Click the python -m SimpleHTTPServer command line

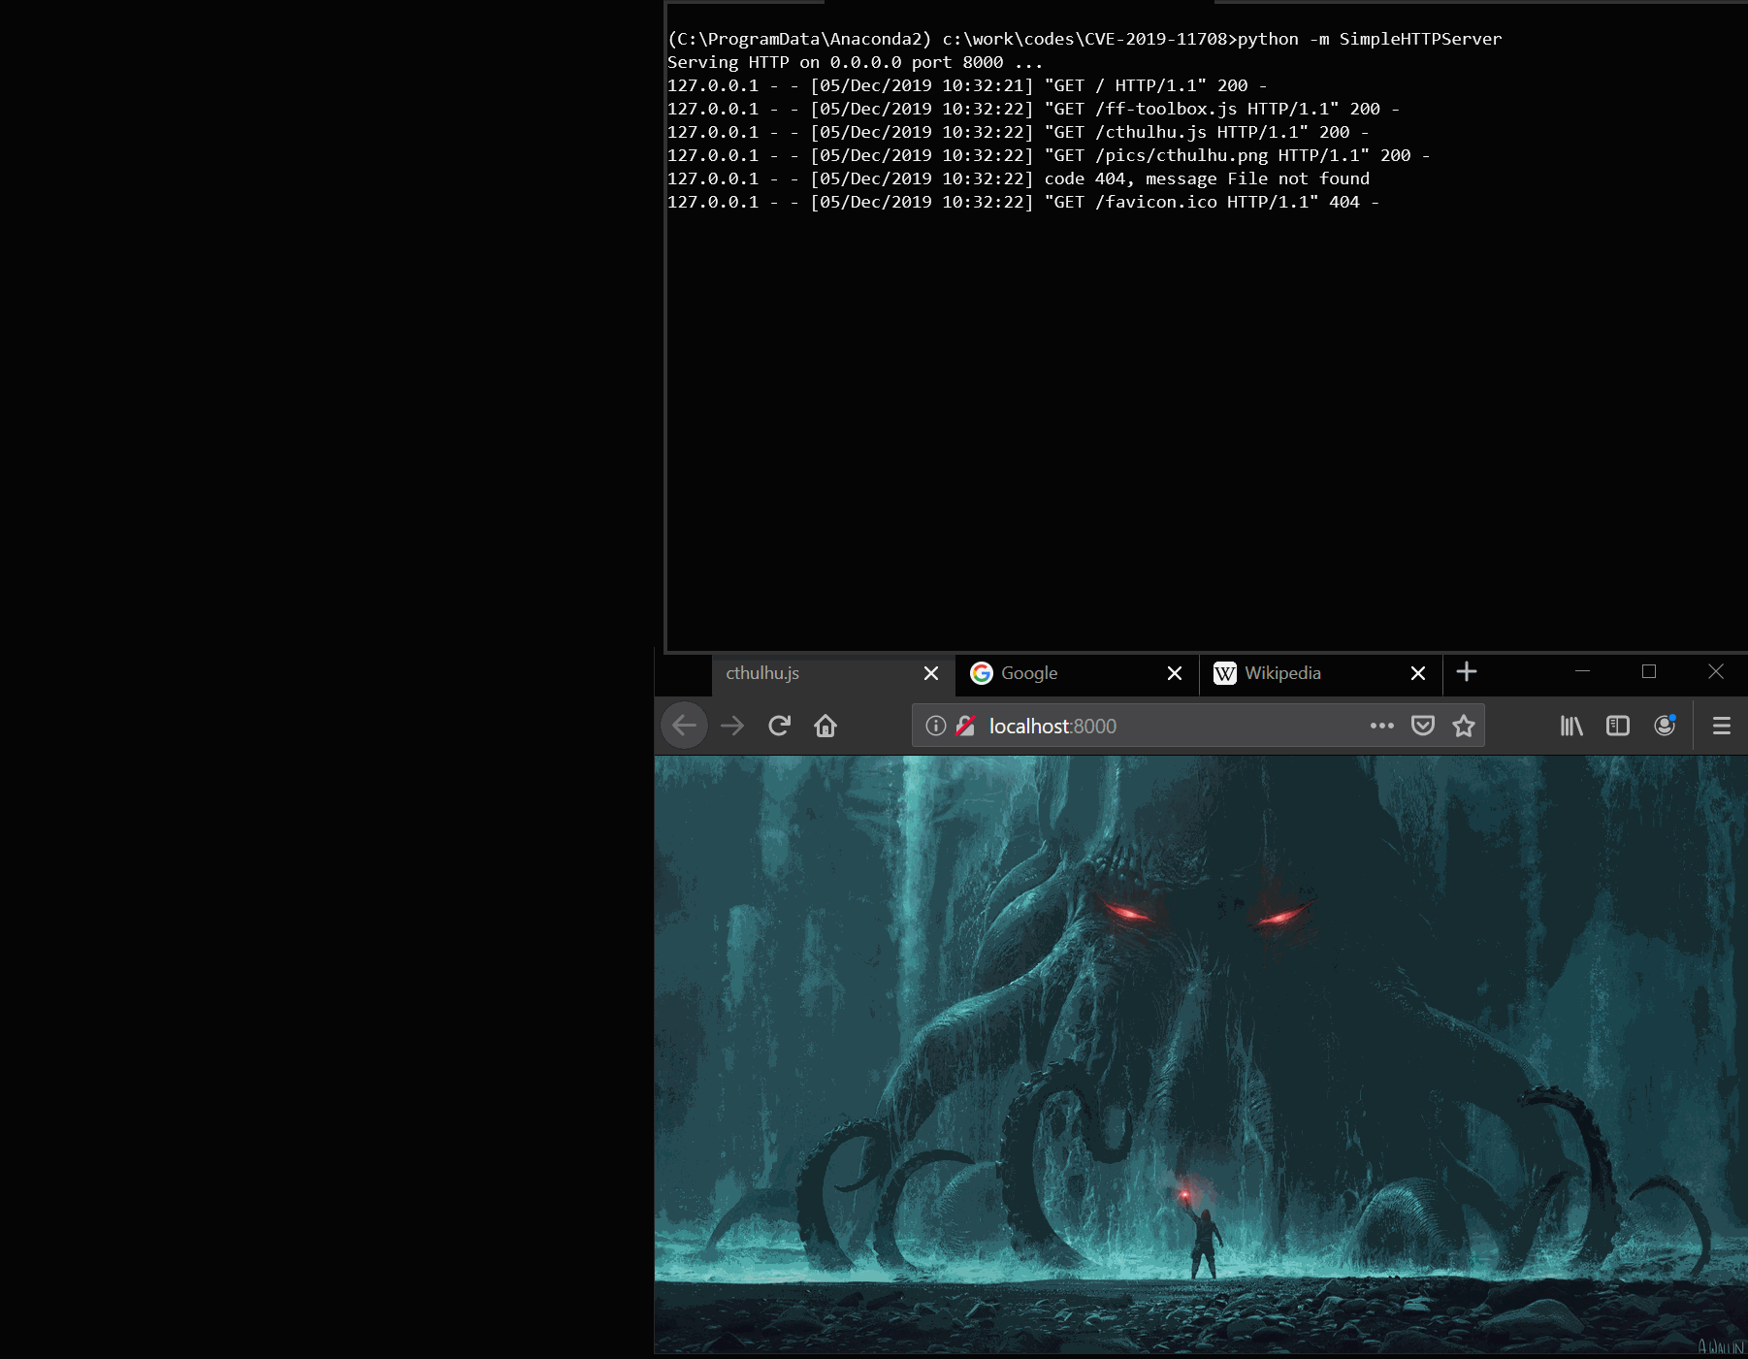coord(1084,39)
